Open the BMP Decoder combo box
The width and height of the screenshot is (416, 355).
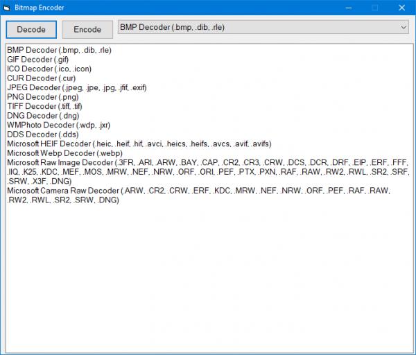coord(263,27)
